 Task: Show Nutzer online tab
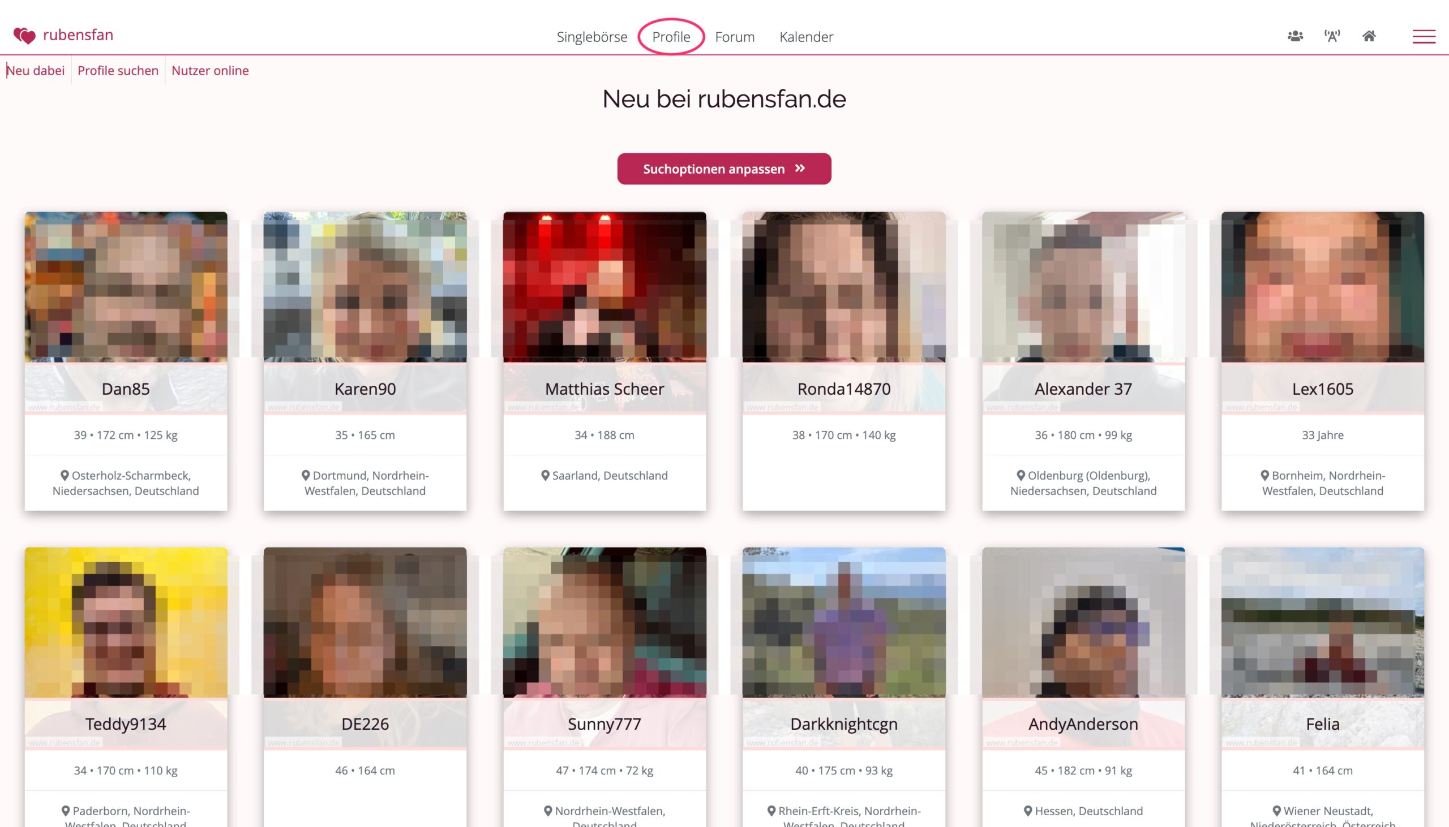(x=209, y=71)
